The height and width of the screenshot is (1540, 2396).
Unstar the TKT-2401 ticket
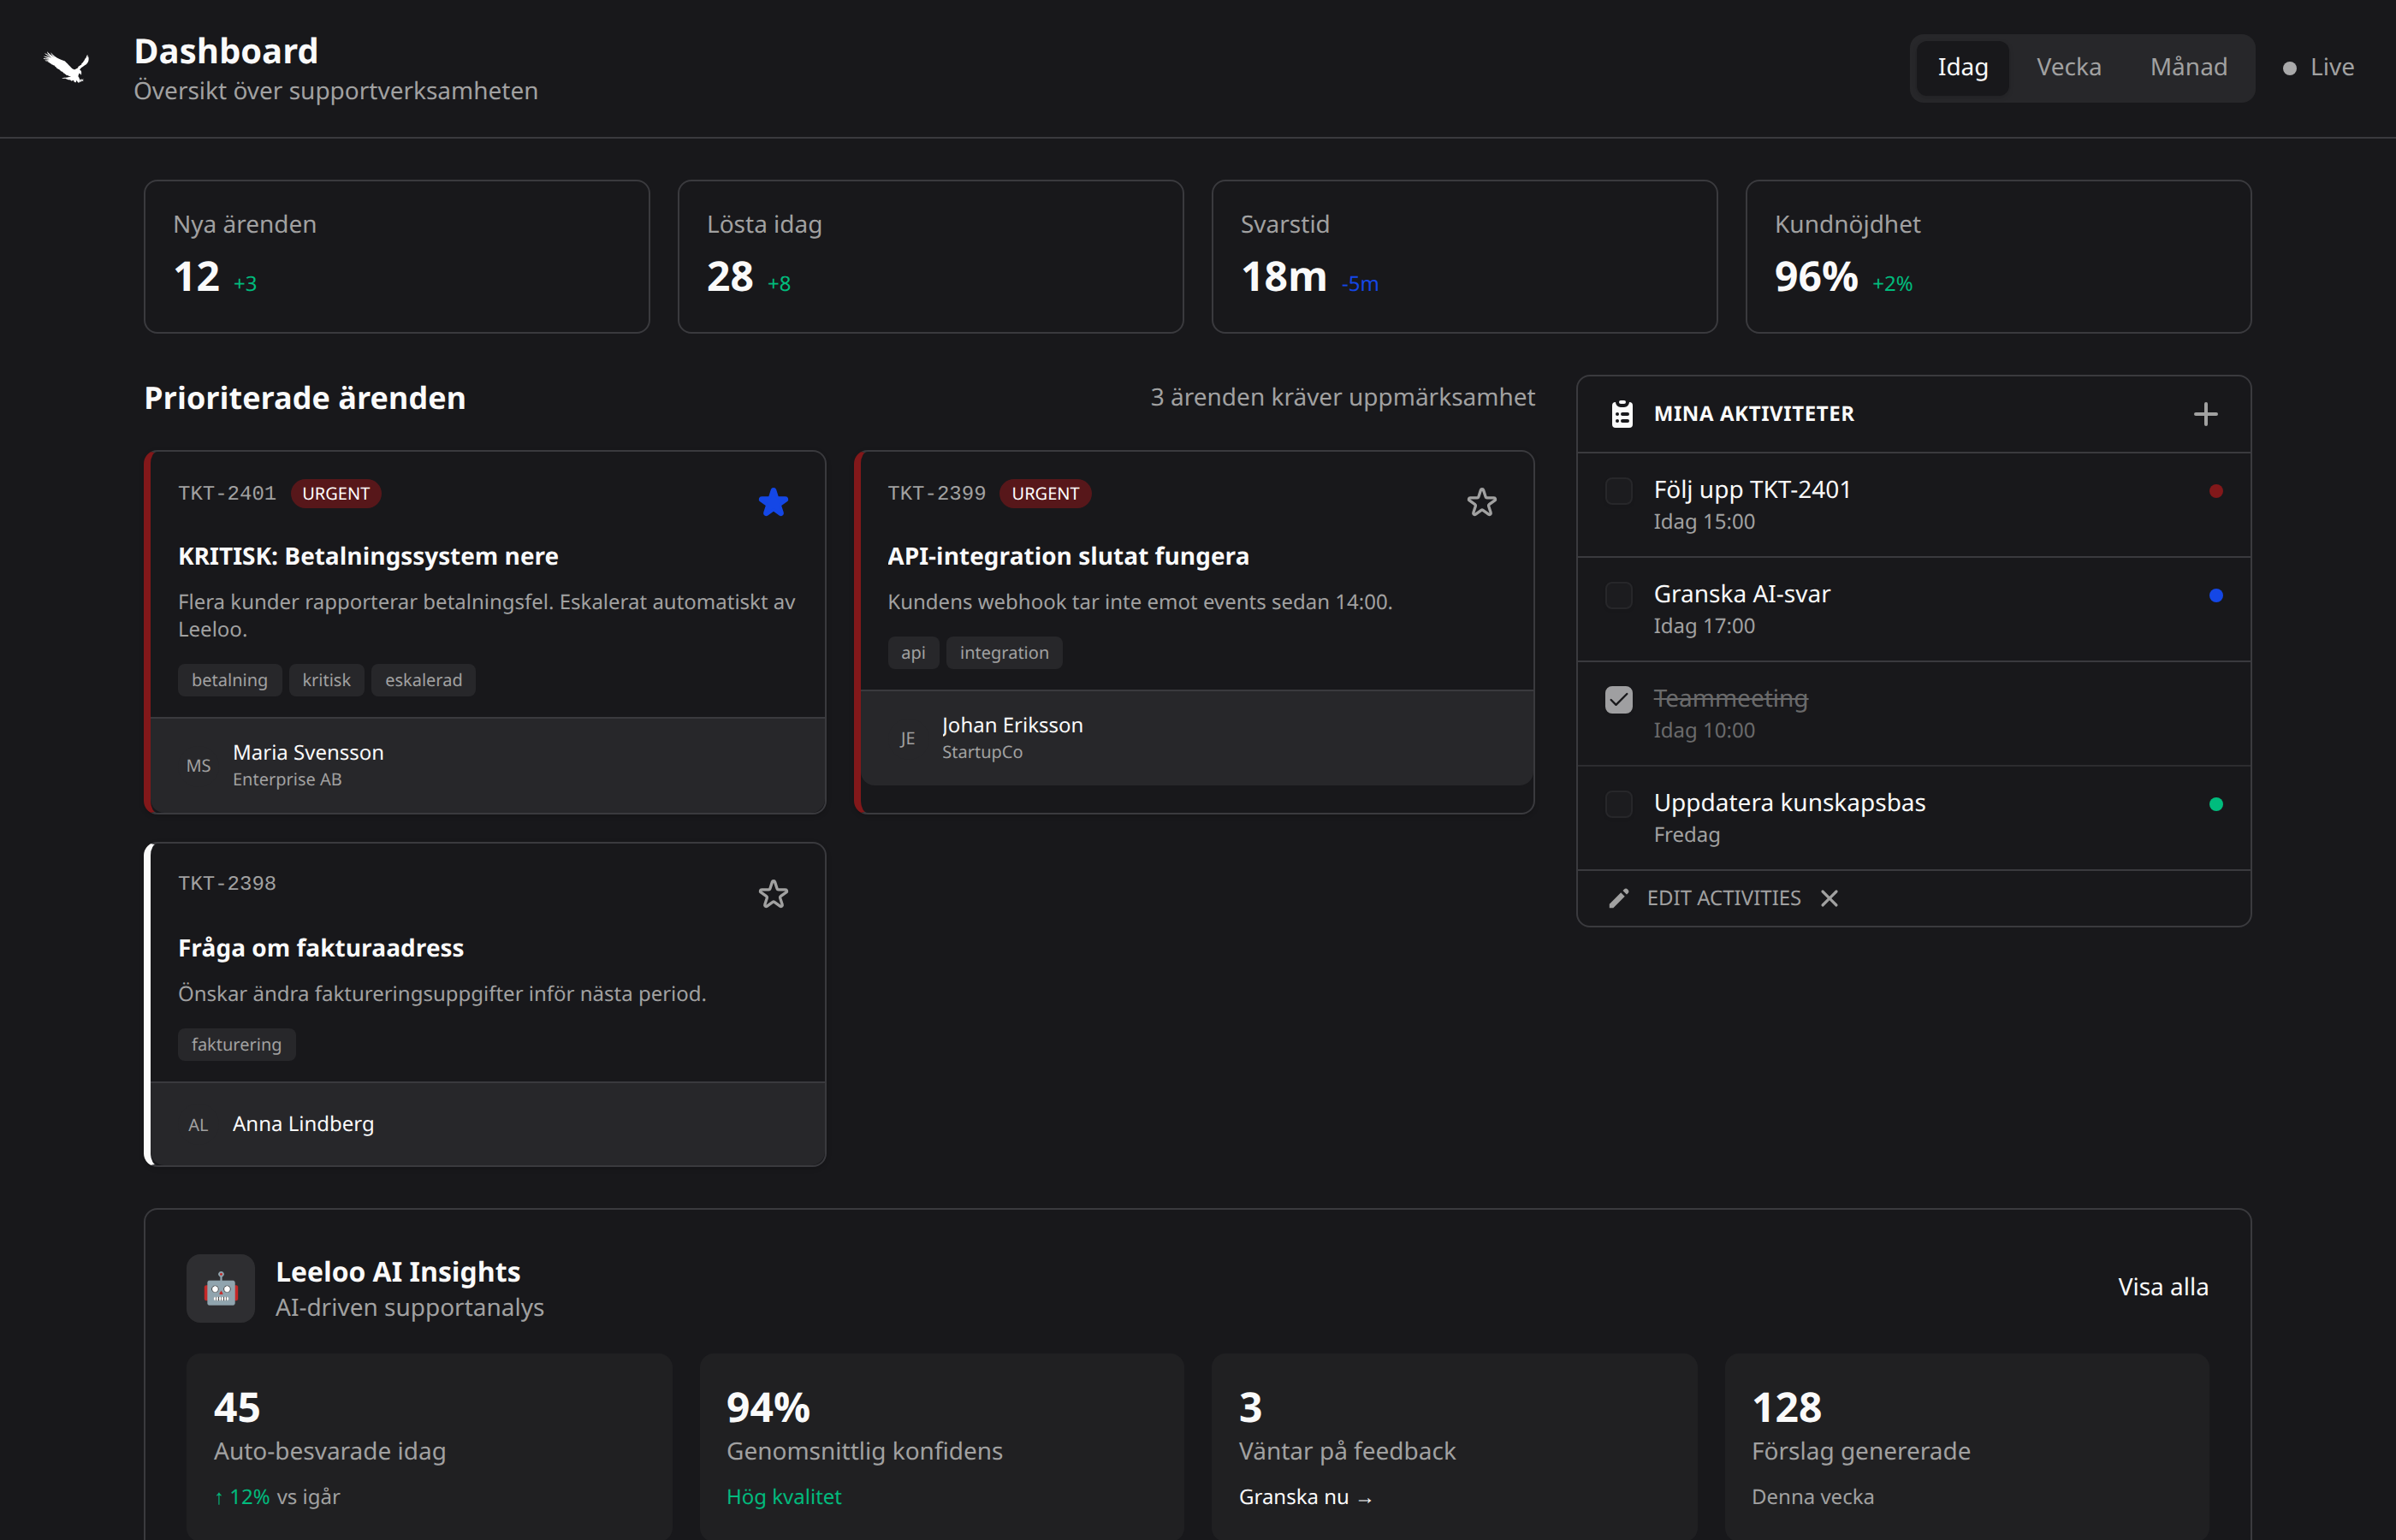(773, 503)
